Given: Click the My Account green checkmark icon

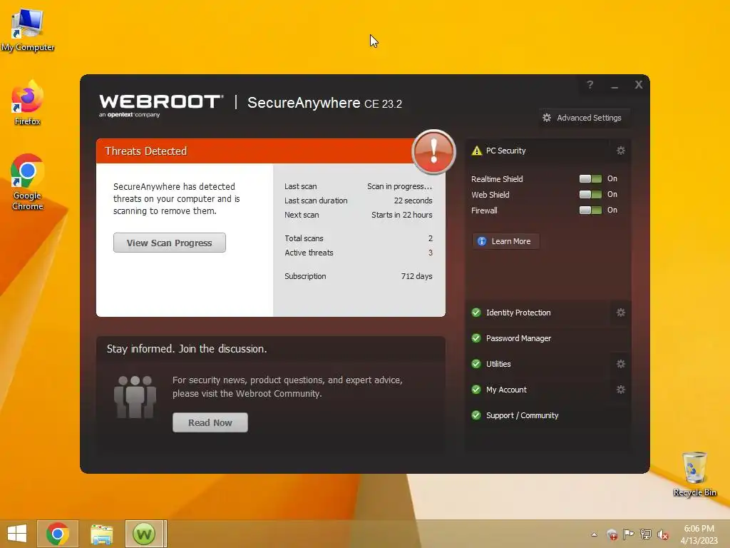Looking at the screenshot, I should click(475, 390).
